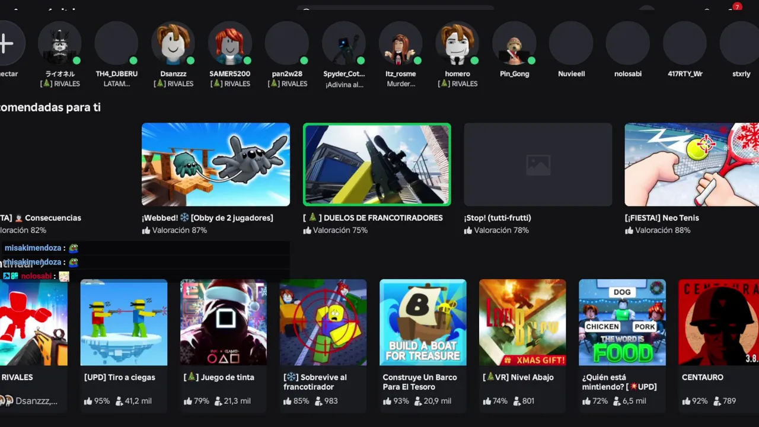Click the plus icon to connect friends

6,43
